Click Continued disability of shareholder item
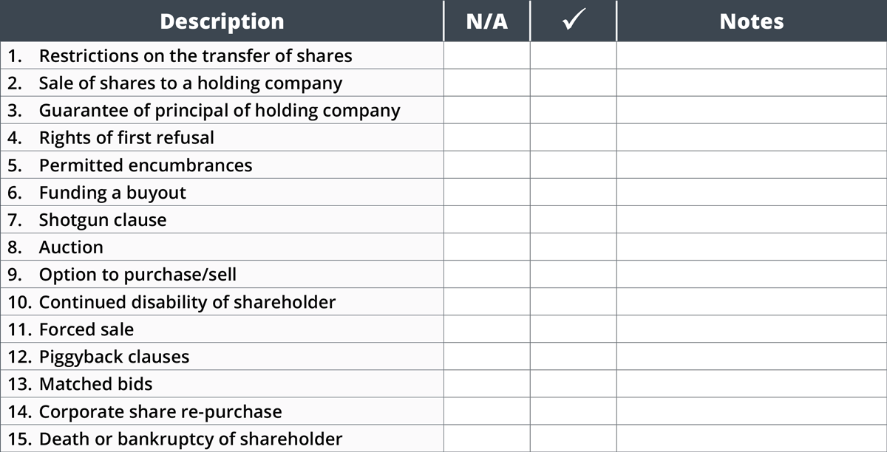The height and width of the screenshot is (452, 887). [187, 301]
